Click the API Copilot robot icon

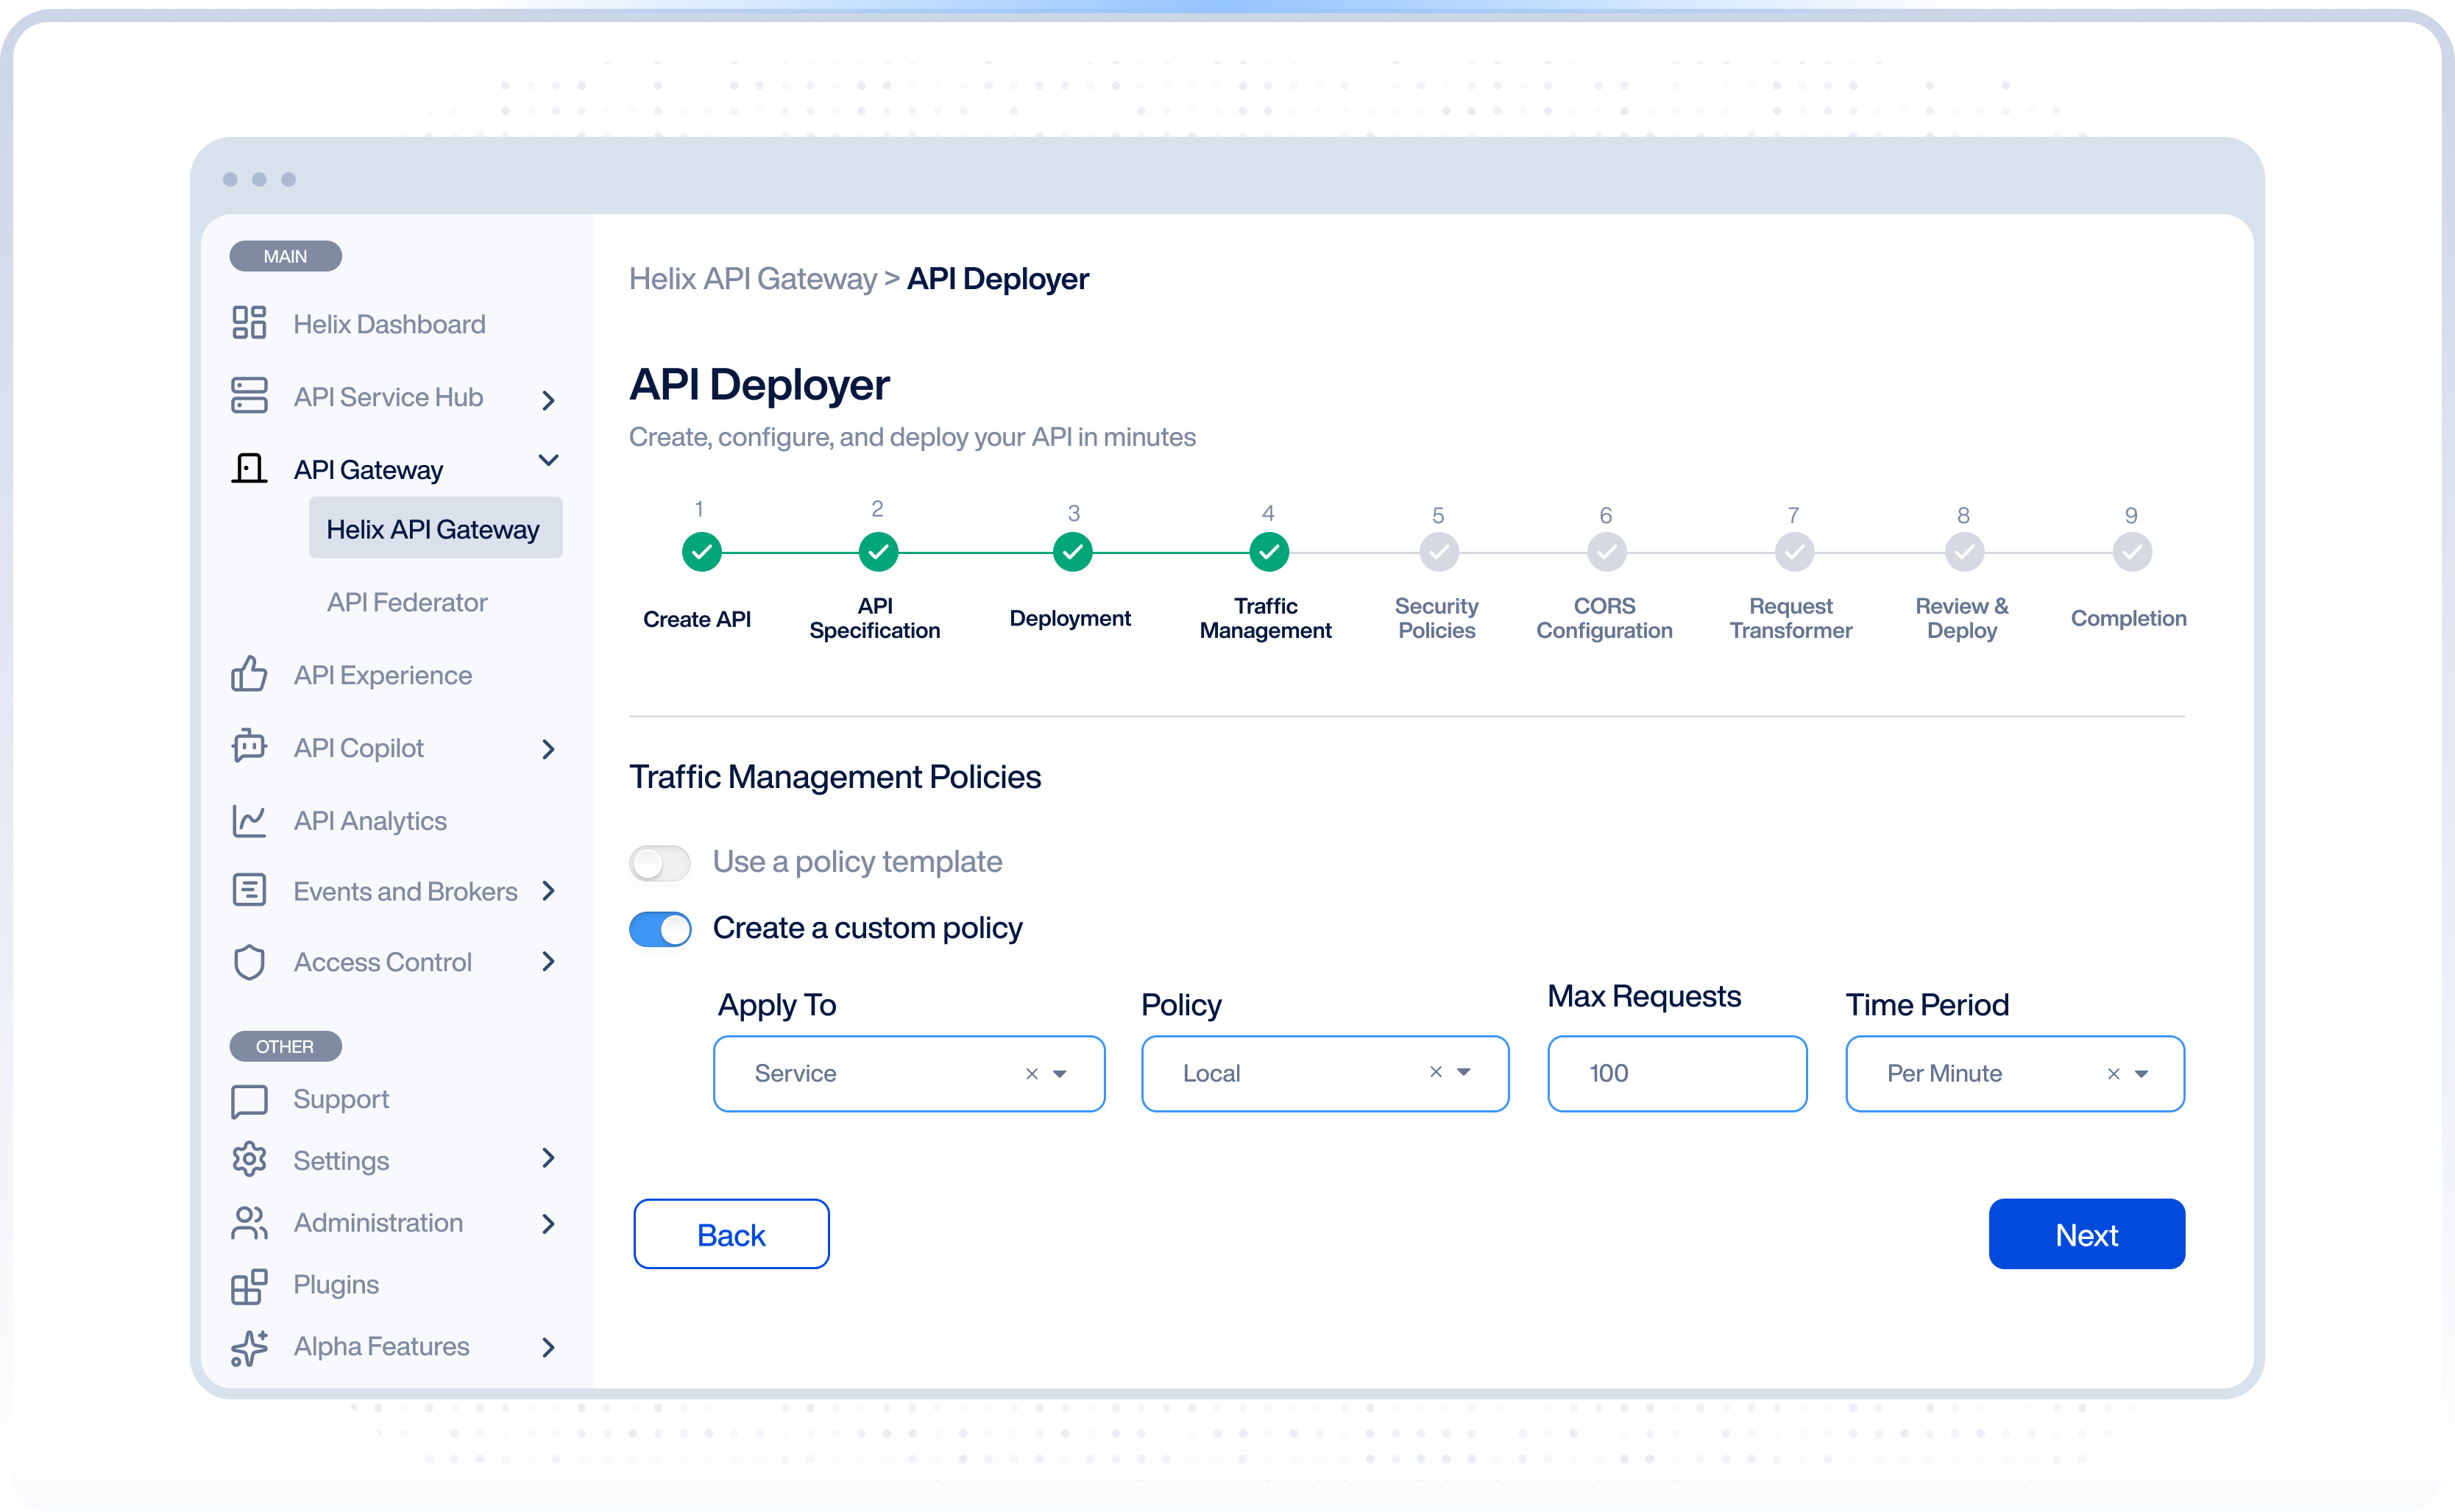pos(249,747)
